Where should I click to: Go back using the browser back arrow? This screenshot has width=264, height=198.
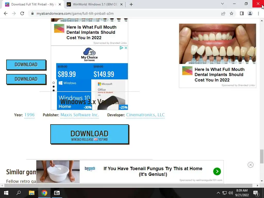click(6, 13)
